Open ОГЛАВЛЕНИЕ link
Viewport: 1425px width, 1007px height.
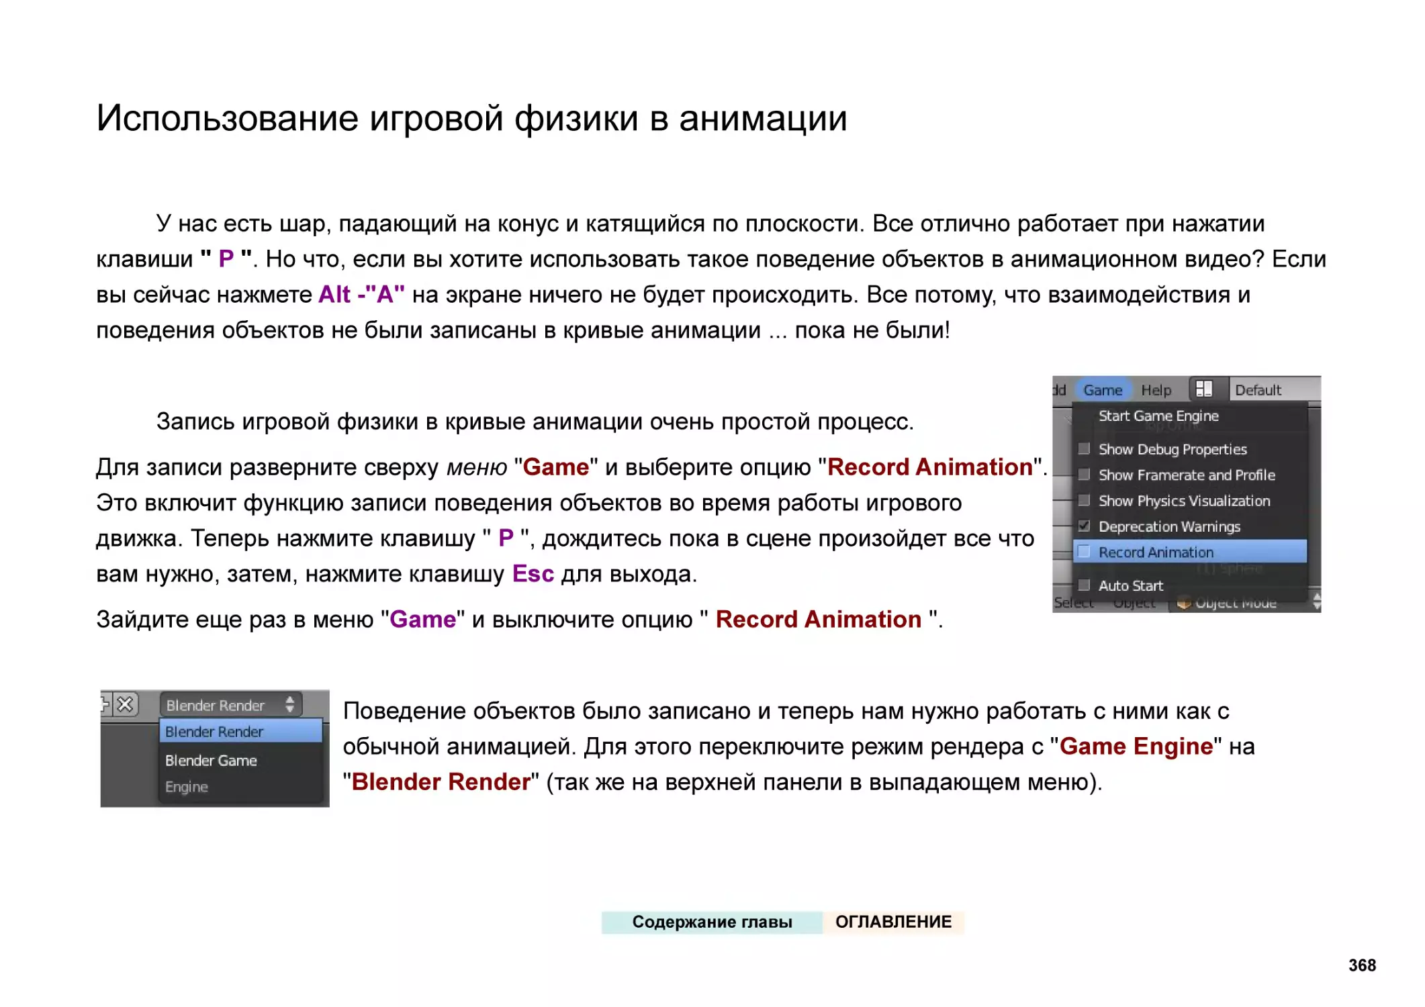[x=893, y=922]
